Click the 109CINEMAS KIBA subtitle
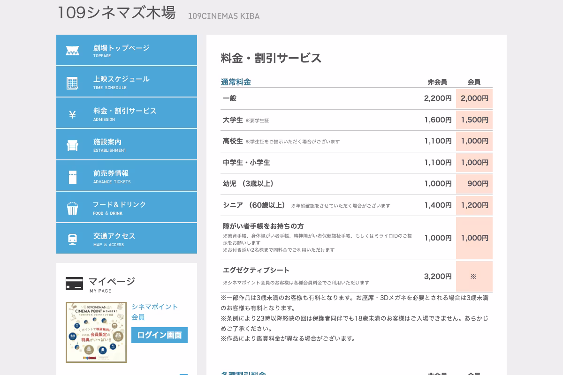The image size is (563, 375). (224, 16)
